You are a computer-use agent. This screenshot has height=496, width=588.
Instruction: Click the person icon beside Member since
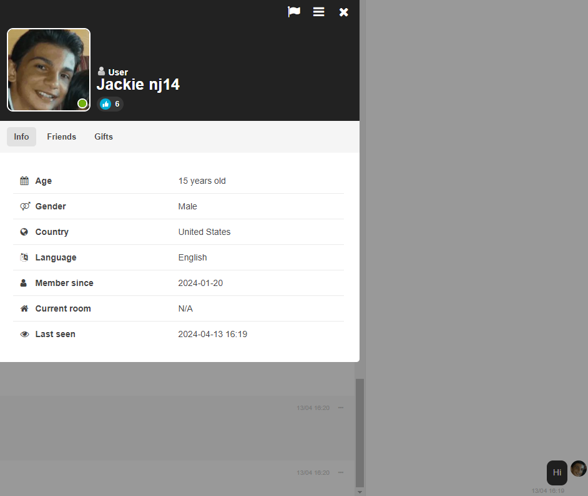pyautogui.click(x=24, y=283)
